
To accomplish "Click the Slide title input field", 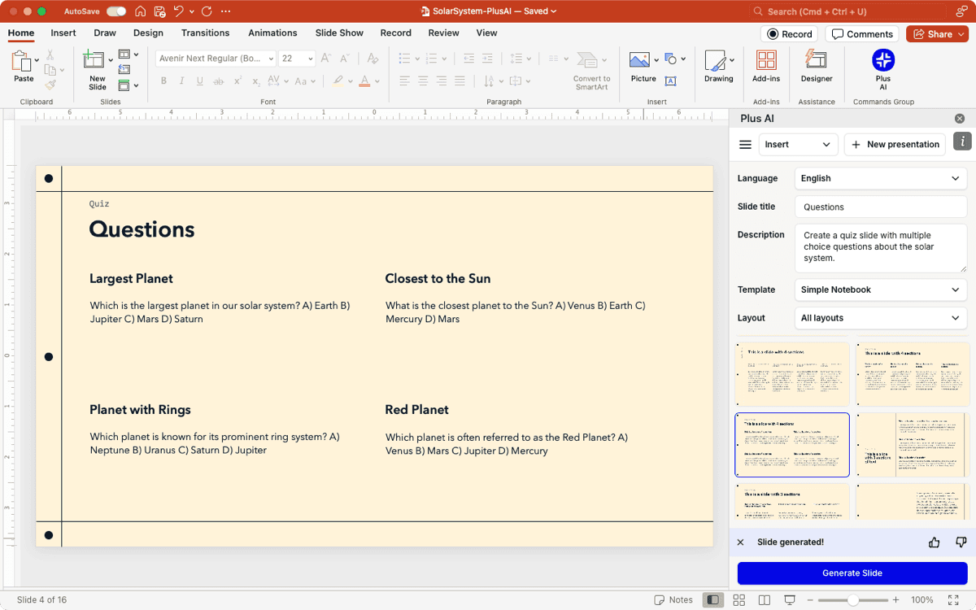I will pos(880,207).
